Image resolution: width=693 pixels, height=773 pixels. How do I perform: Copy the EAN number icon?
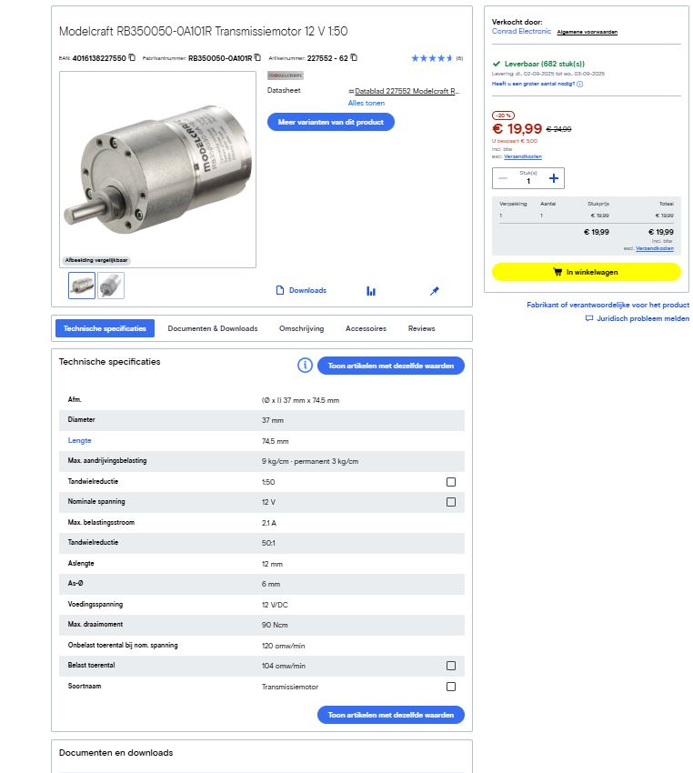click(x=132, y=57)
